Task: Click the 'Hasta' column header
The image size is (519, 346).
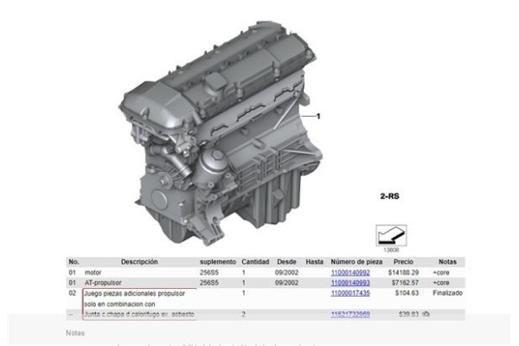Action: click(315, 262)
